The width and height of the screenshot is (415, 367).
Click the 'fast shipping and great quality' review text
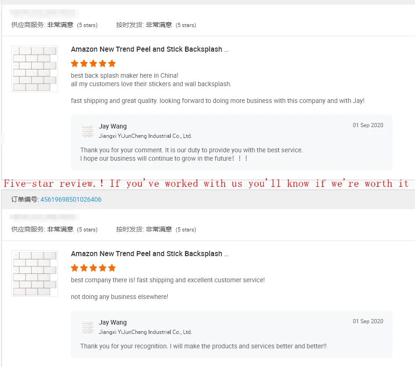coord(218,101)
